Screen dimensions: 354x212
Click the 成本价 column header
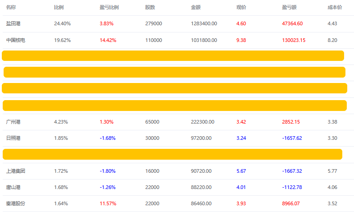pos(335,7)
